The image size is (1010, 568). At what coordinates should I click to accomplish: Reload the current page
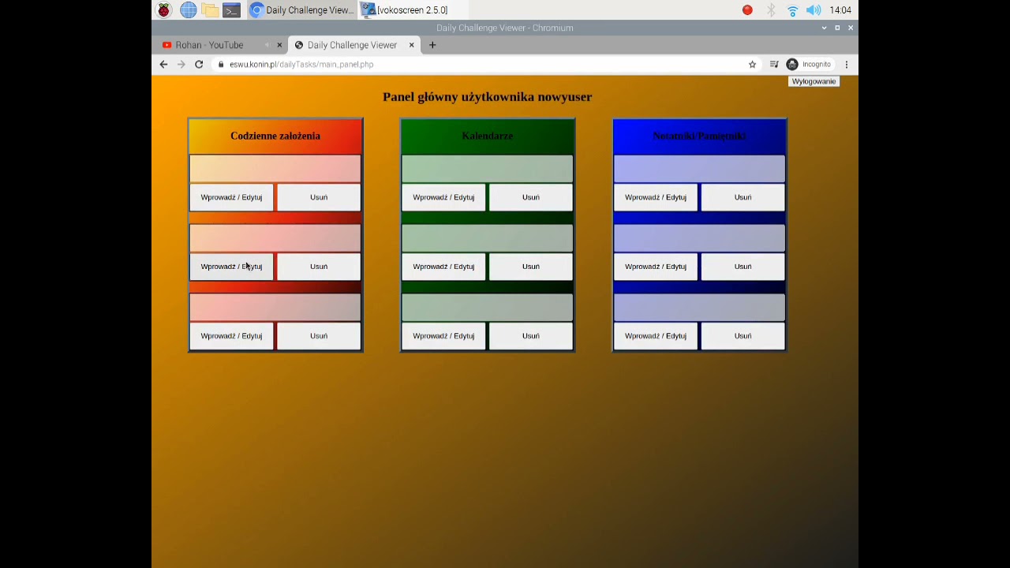pyautogui.click(x=199, y=65)
